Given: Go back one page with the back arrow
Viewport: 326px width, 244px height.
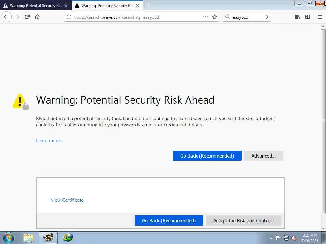Looking at the screenshot, I should click(x=6, y=17).
